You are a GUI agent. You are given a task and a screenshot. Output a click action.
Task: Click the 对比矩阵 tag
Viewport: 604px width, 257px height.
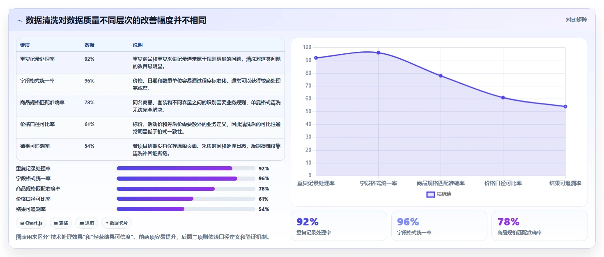(x=576, y=20)
